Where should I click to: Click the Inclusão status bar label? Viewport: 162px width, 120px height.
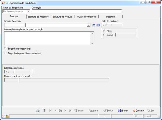(x=150, y=116)
